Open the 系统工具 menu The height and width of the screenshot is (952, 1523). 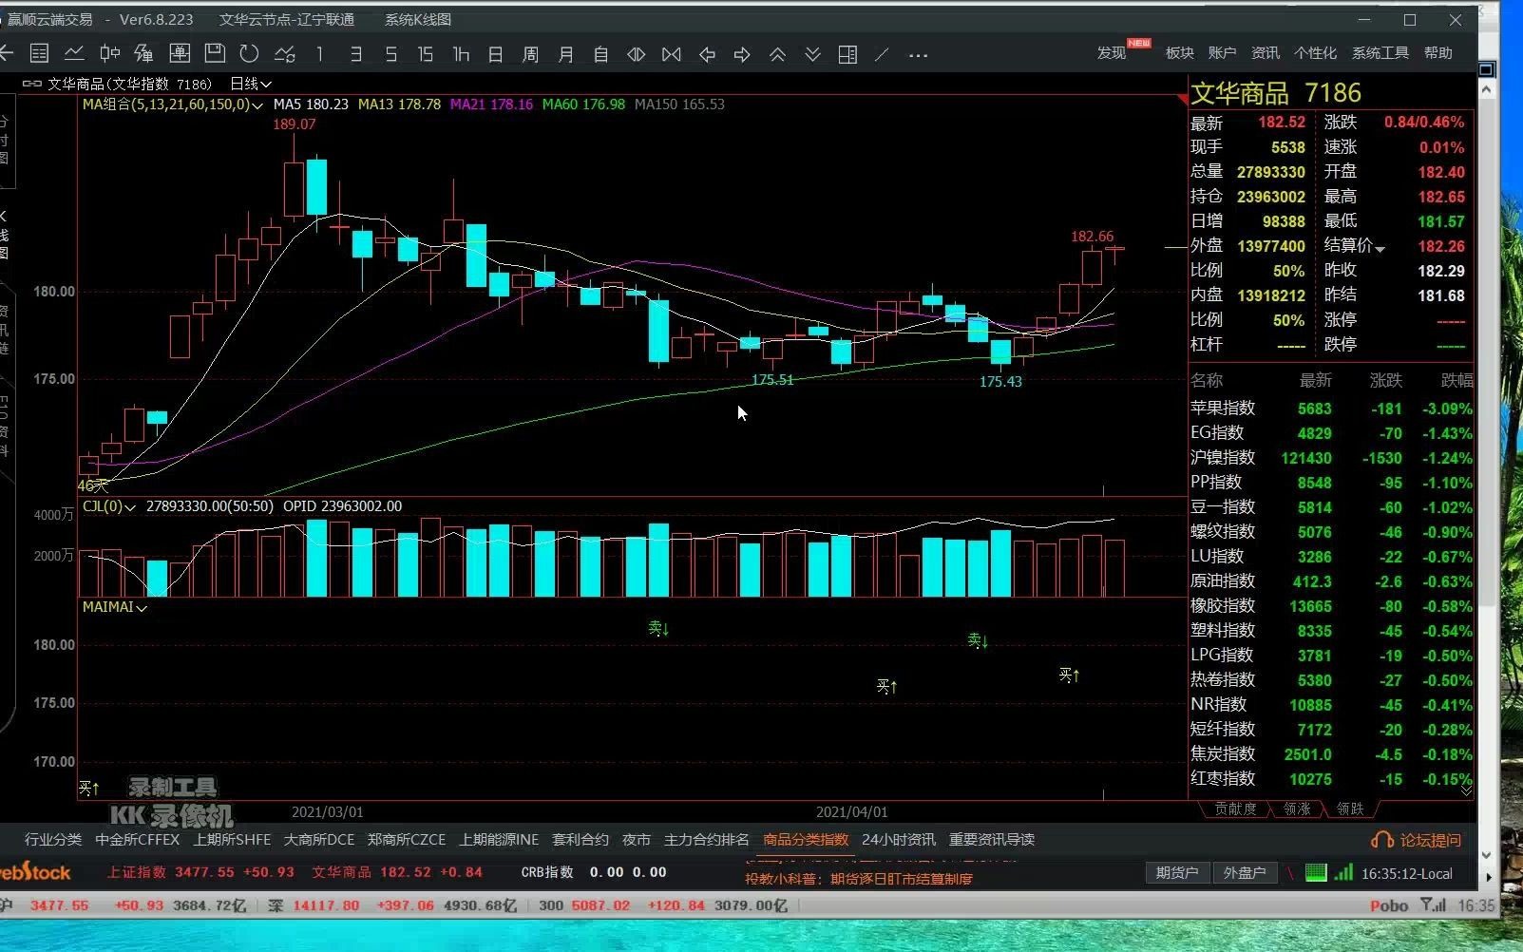1380,53
